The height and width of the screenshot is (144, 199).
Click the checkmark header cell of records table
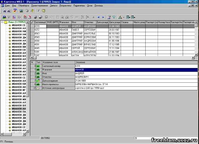[x=32, y=22]
